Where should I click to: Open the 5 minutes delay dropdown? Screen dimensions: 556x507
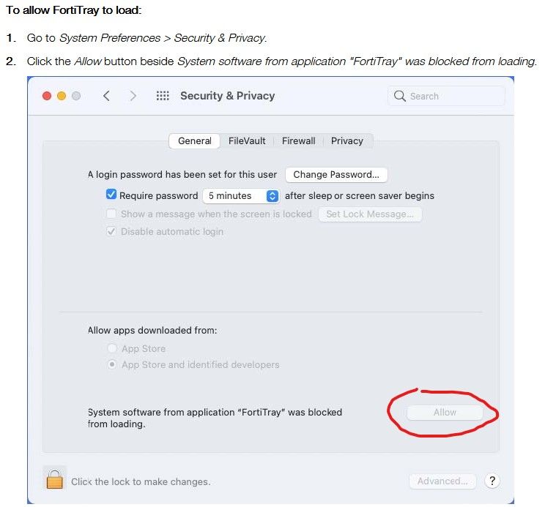241,195
